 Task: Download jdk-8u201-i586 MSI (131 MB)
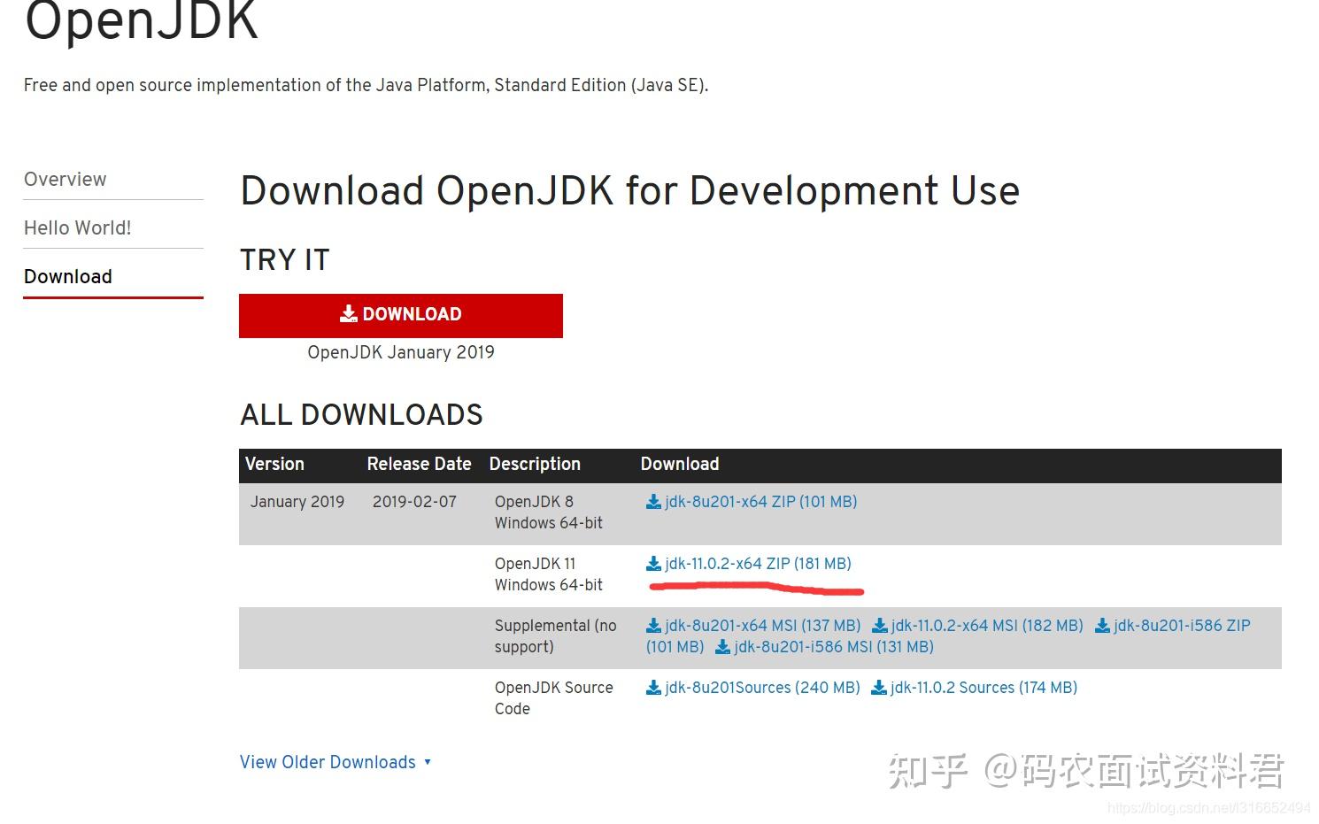point(832,646)
